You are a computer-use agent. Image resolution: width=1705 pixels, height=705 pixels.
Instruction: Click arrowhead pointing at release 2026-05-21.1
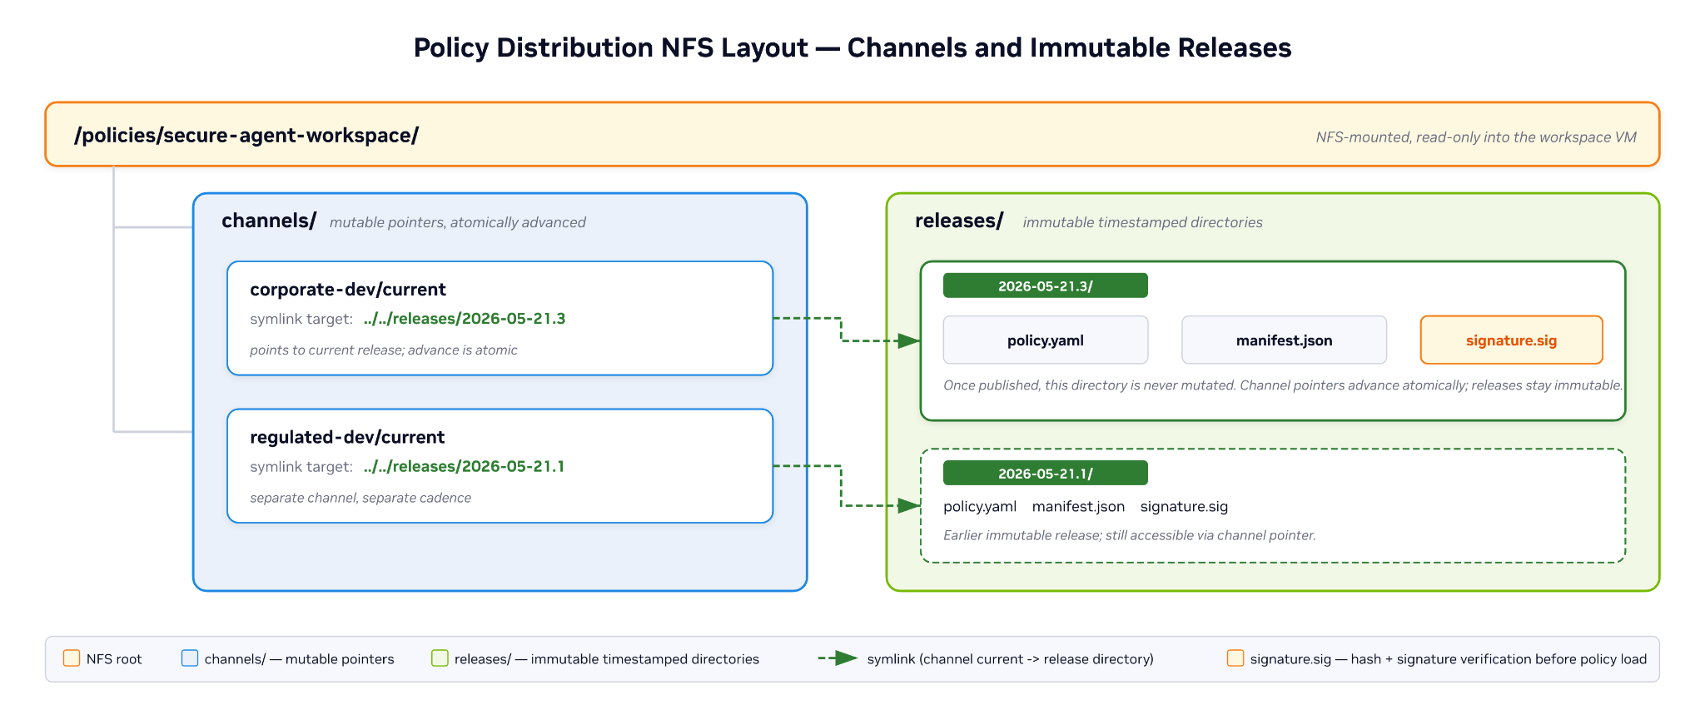908,505
